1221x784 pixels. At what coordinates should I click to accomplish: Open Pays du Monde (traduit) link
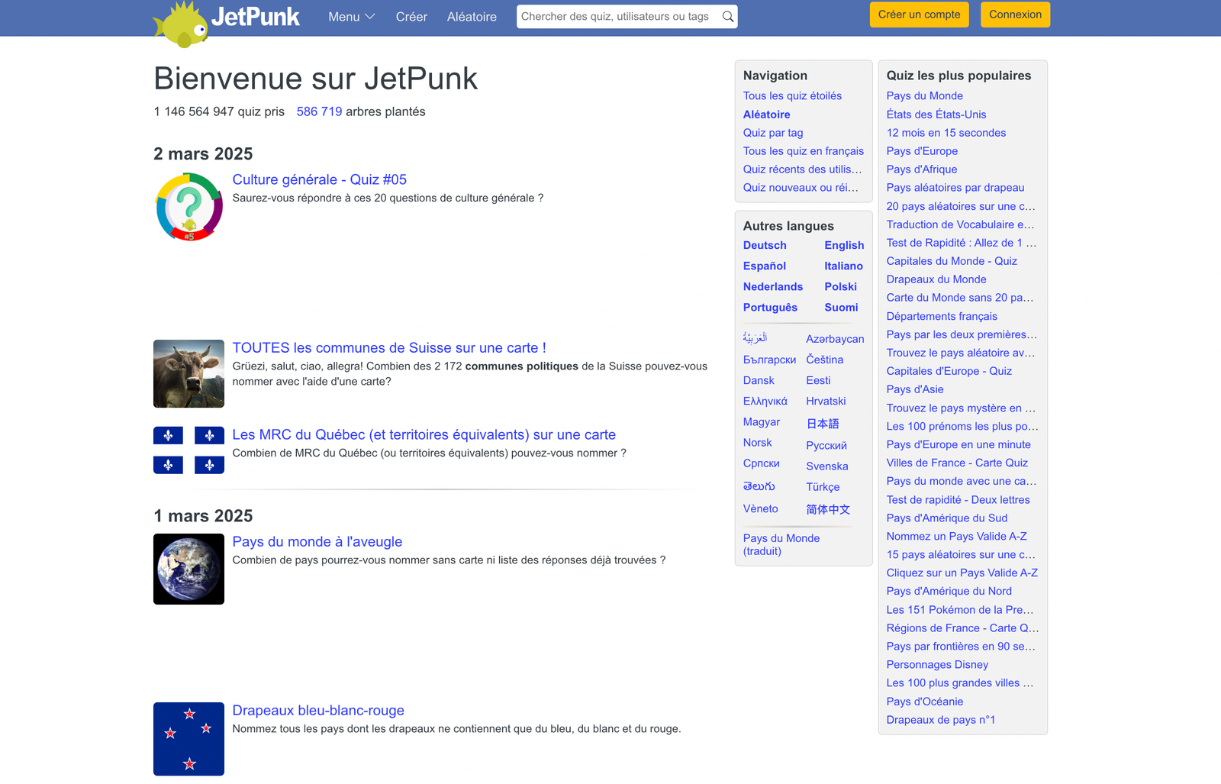(x=781, y=544)
